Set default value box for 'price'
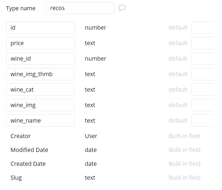 pos(202,43)
